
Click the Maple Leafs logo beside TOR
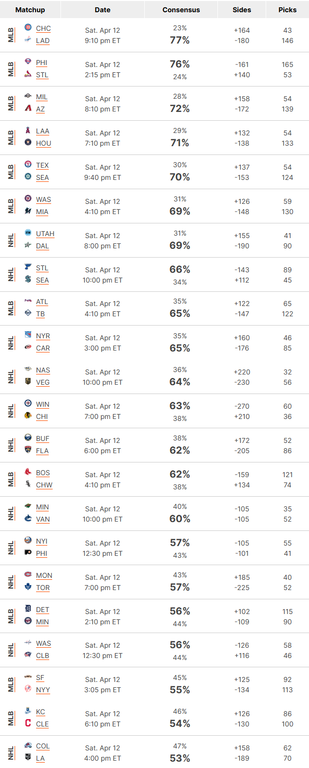(28, 587)
